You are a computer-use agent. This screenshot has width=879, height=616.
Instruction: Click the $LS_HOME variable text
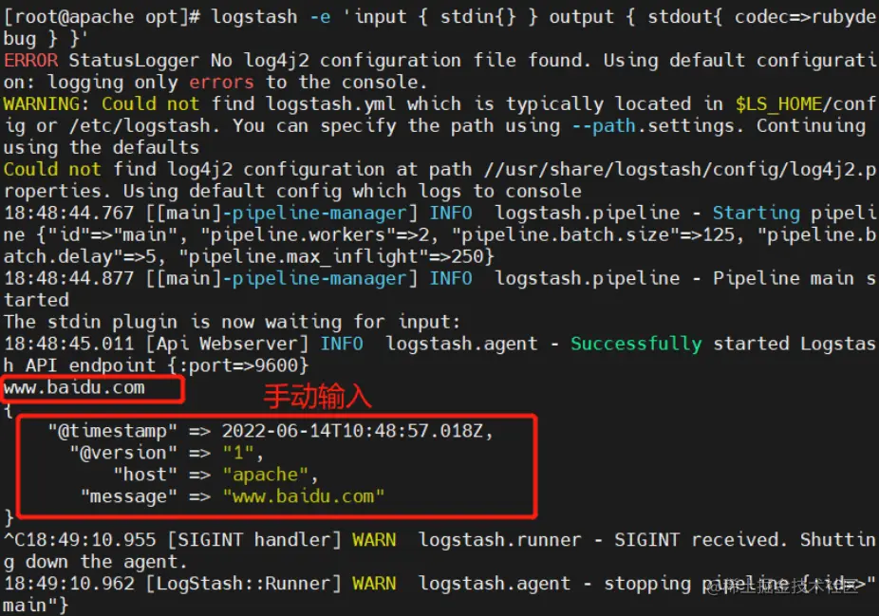click(x=778, y=104)
